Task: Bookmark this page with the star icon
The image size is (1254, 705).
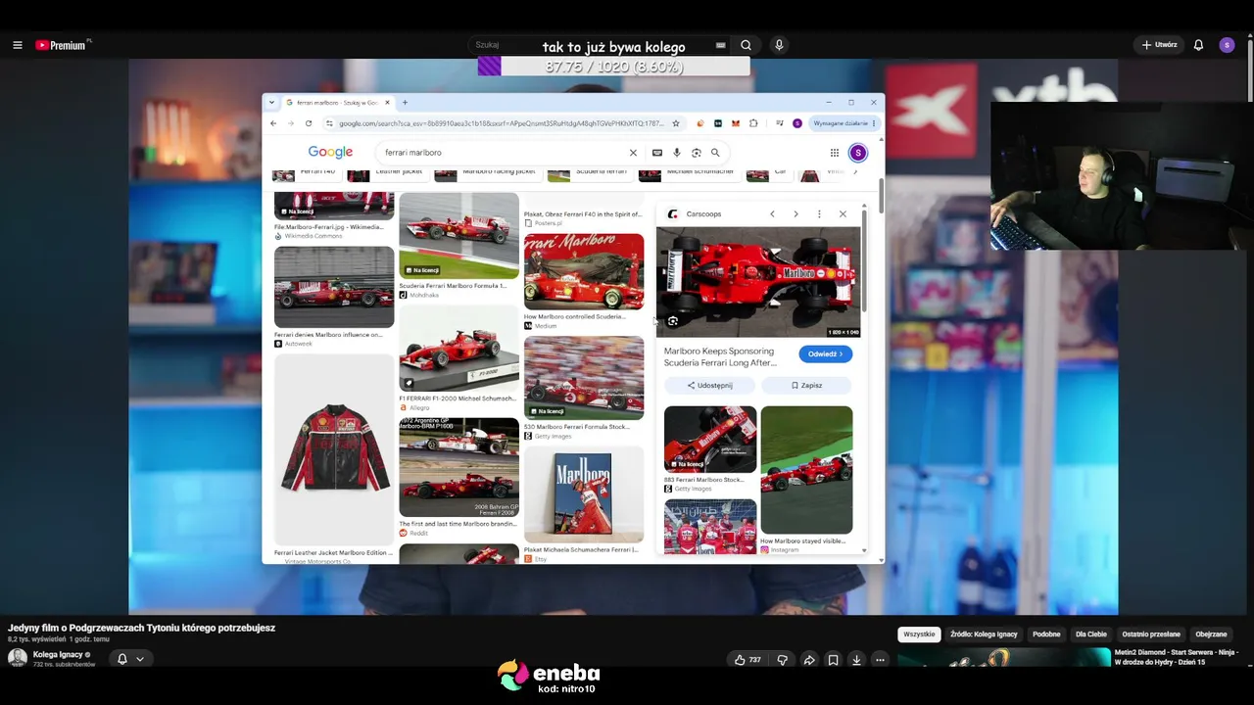Action: point(675,123)
